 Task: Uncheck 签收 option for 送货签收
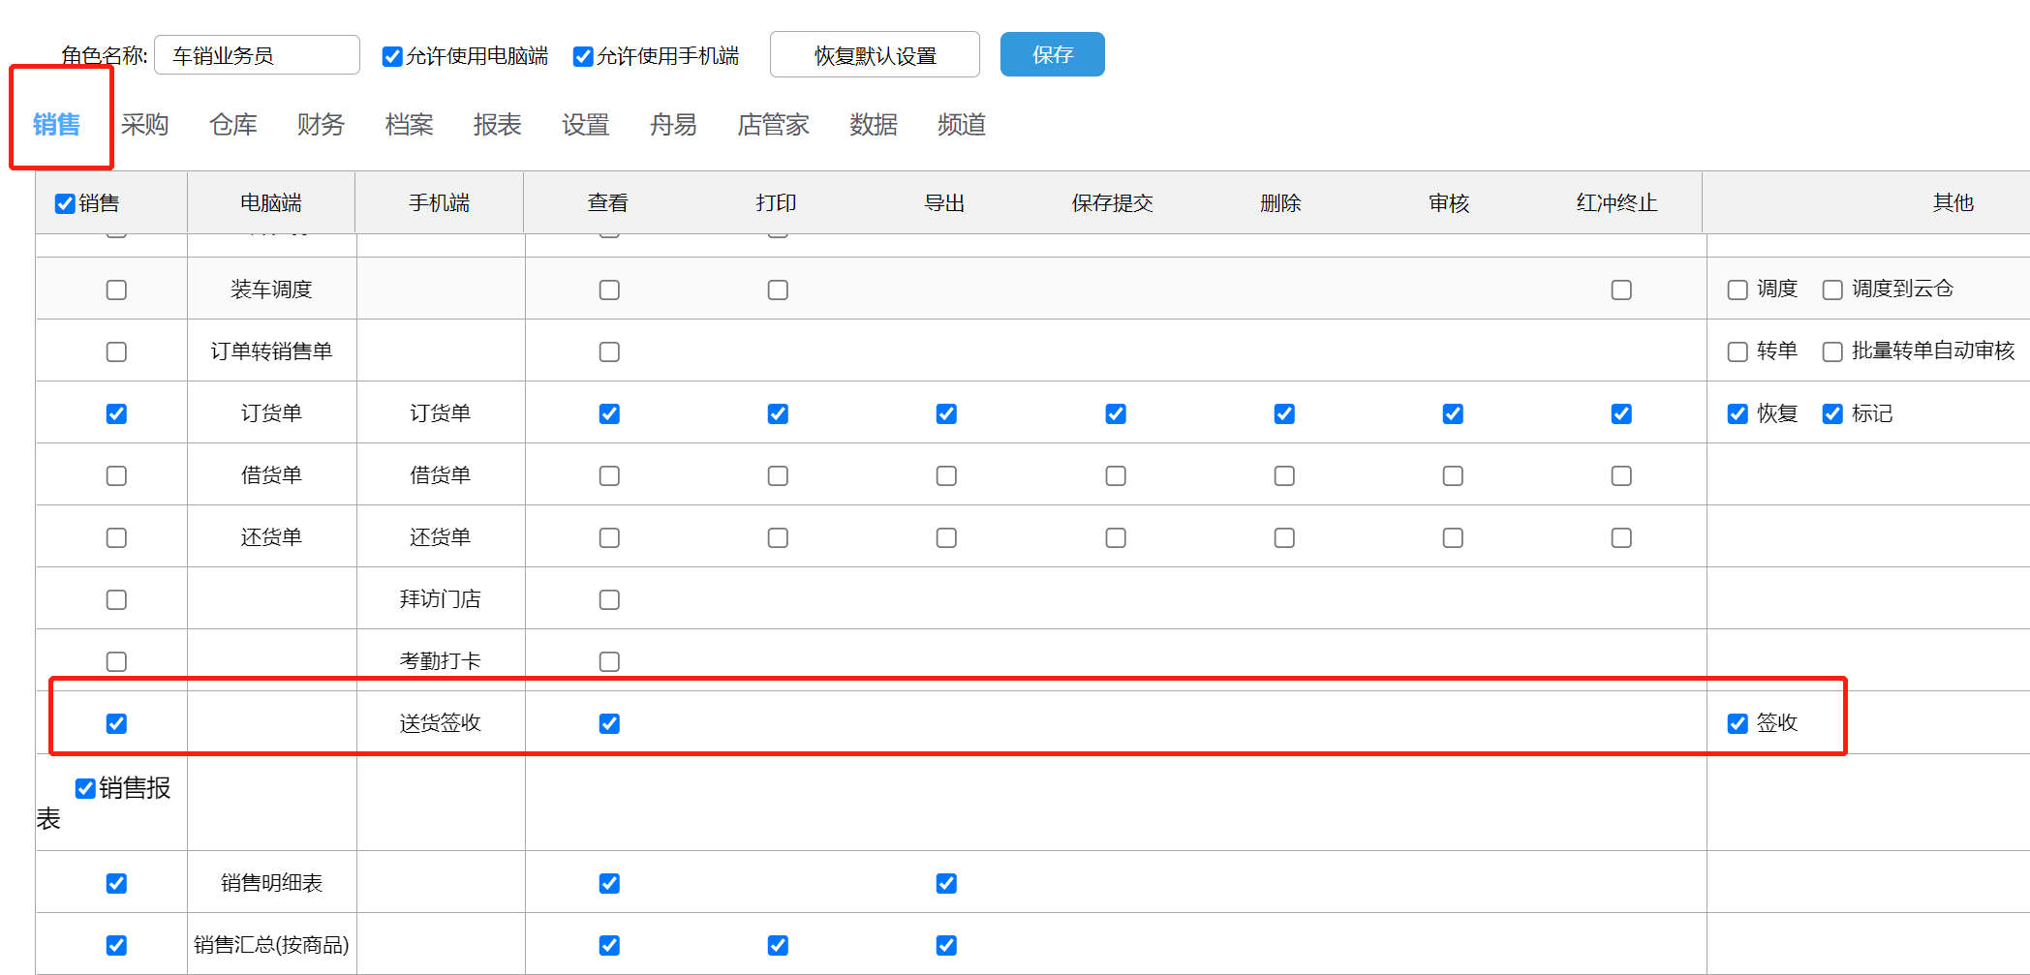pos(1738,724)
